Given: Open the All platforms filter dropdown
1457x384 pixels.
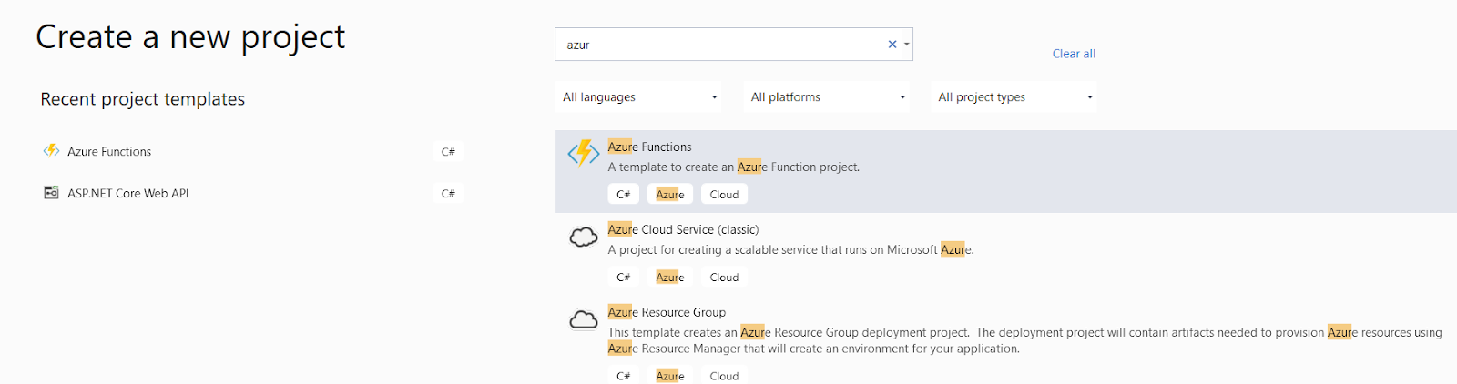Looking at the screenshot, I should pos(827,96).
